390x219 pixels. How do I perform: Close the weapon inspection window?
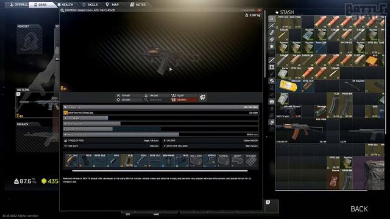[260, 10]
